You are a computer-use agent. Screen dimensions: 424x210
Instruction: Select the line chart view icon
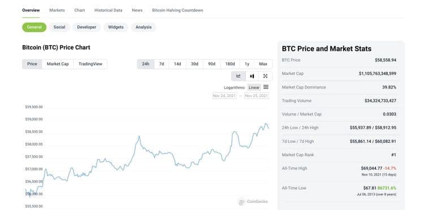coord(238,76)
